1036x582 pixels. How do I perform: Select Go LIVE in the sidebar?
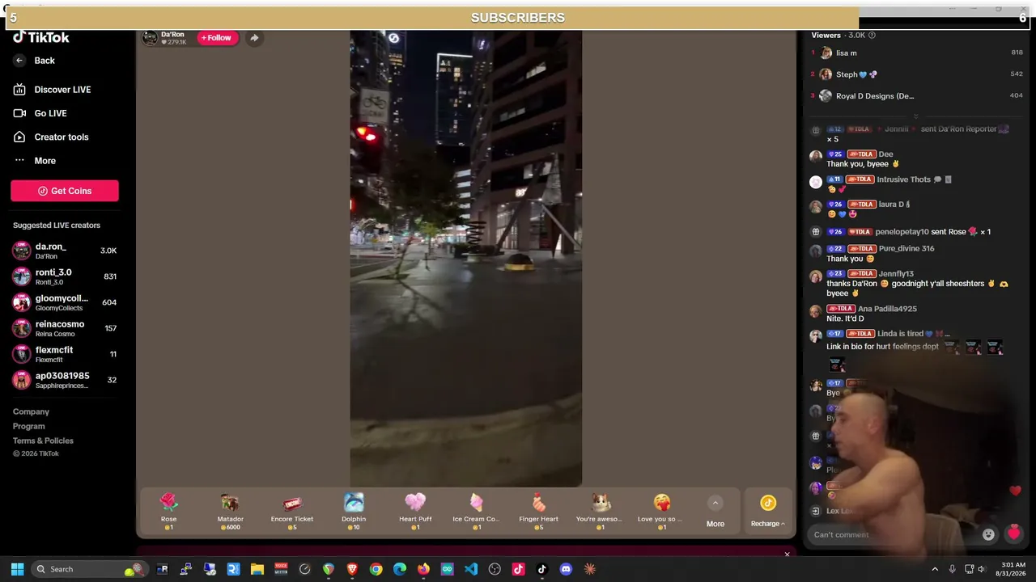[x=40, y=113]
